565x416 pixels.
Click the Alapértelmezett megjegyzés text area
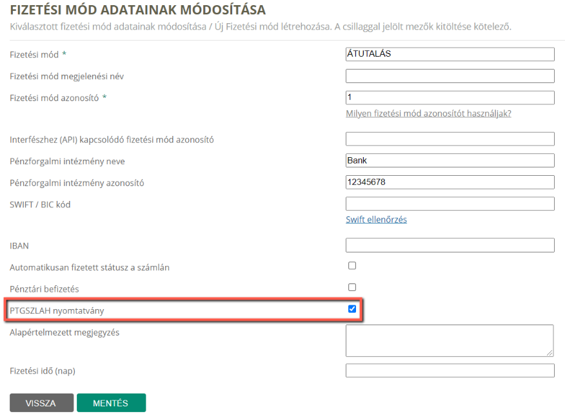point(450,341)
